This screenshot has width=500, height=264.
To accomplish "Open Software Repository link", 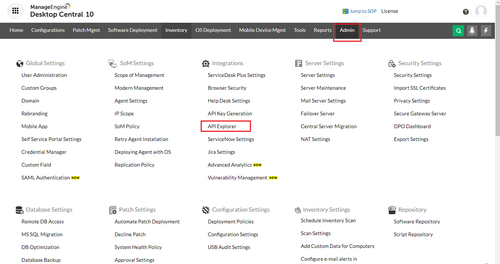I will pos(417,222).
